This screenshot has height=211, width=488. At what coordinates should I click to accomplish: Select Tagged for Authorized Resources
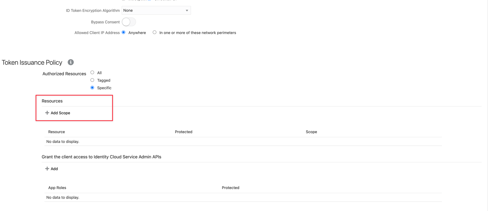[x=92, y=80]
